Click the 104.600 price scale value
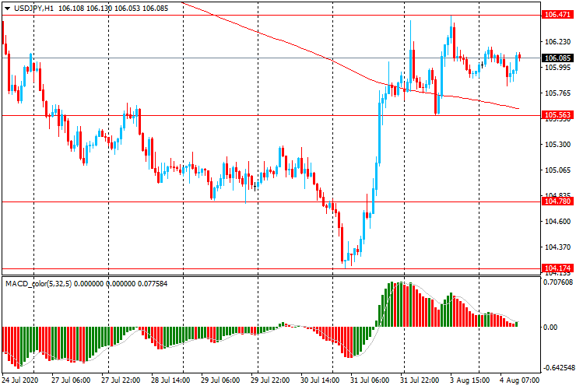This screenshot has height=389, width=576. [x=557, y=222]
